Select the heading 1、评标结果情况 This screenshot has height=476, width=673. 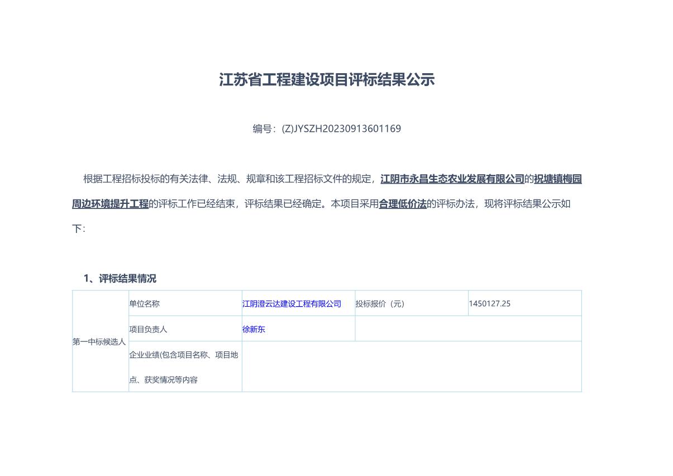coord(120,279)
